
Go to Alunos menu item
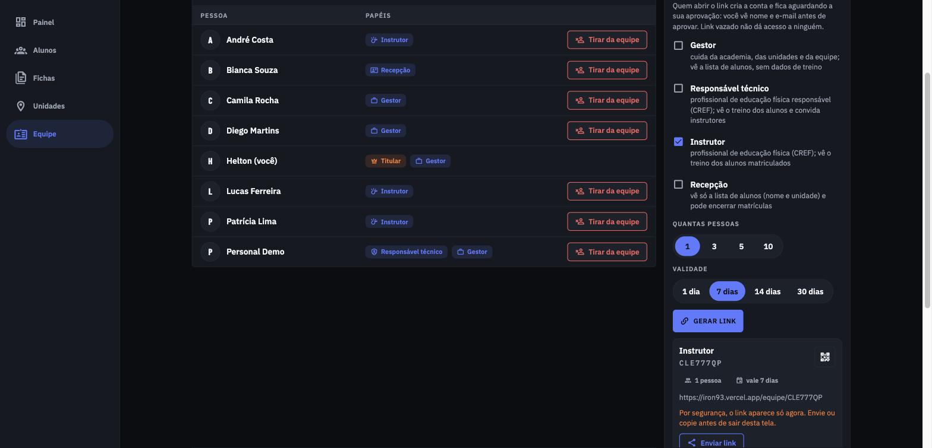[x=59, y=50]
